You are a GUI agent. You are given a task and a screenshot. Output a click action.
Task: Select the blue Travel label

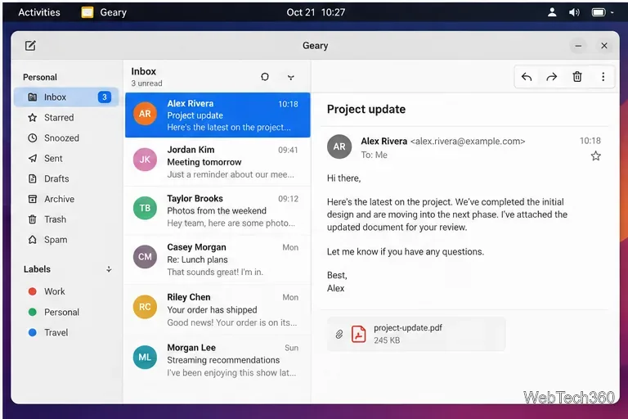click(x=66, y=332)
